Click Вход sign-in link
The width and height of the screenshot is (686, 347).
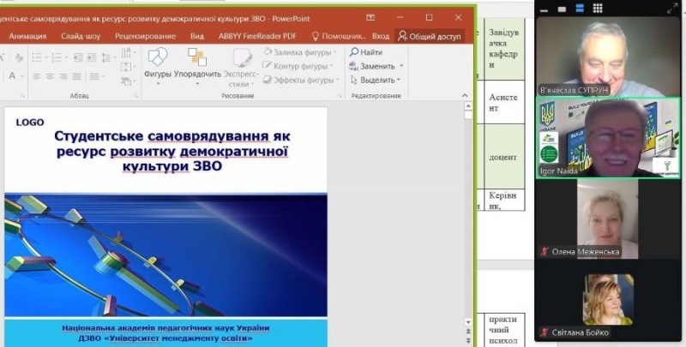click(381, 37)
